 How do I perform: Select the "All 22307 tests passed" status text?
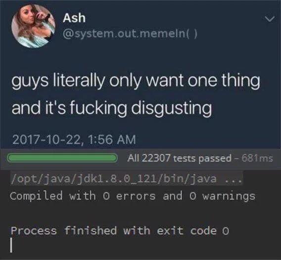[180, 158]
